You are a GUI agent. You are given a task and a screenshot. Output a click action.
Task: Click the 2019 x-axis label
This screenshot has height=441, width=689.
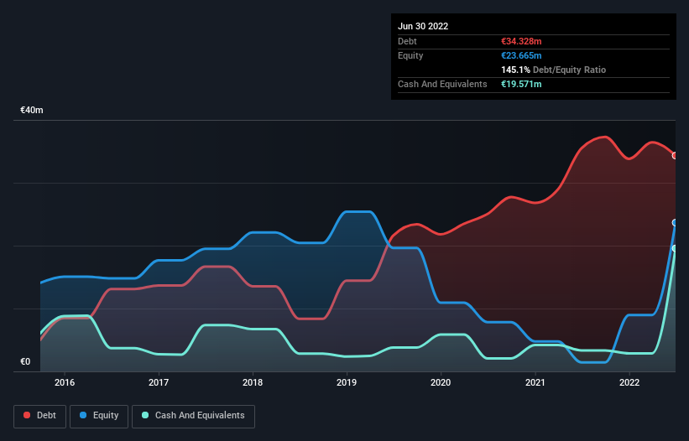click(x=347, y=382)
